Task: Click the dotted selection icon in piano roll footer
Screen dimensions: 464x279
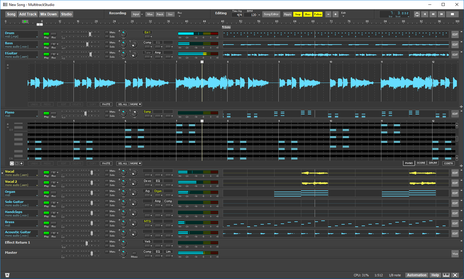Action: (x=17, y=163)
